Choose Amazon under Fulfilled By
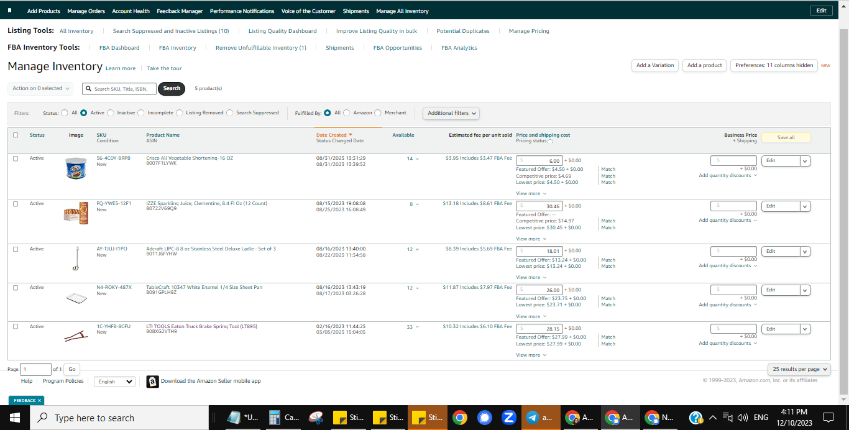Image resolution: width=849 pixels, height=430 pixels. pyautogui.click(x=347, y=113)
